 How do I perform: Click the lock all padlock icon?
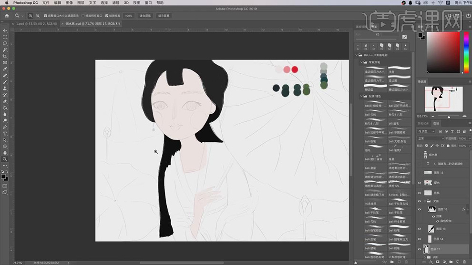[448, 146]
